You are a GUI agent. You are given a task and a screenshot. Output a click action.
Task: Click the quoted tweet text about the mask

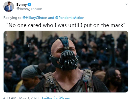tap(66, 25)
